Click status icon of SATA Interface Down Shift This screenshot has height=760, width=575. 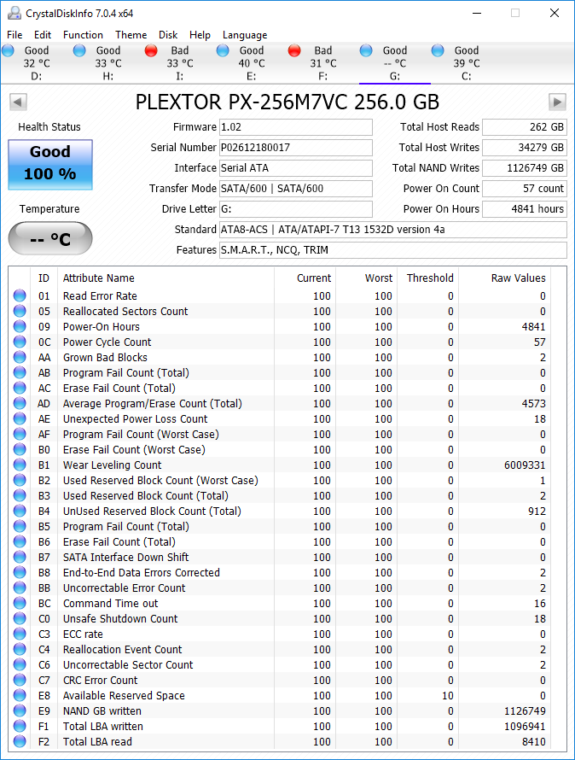point(20,557)
